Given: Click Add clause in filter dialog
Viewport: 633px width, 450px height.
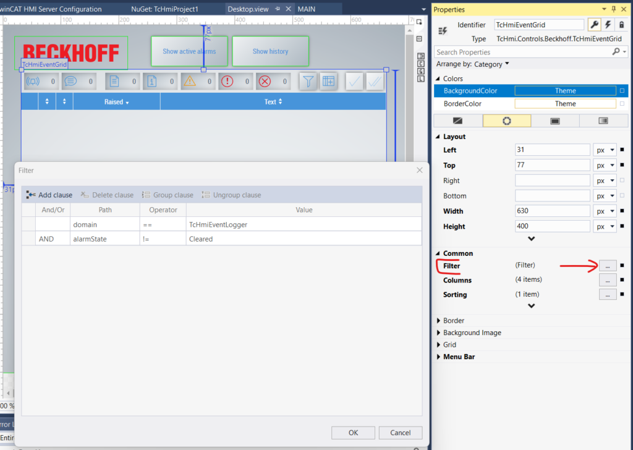Looking at the screenshot, I should click(x=49, y=195).
